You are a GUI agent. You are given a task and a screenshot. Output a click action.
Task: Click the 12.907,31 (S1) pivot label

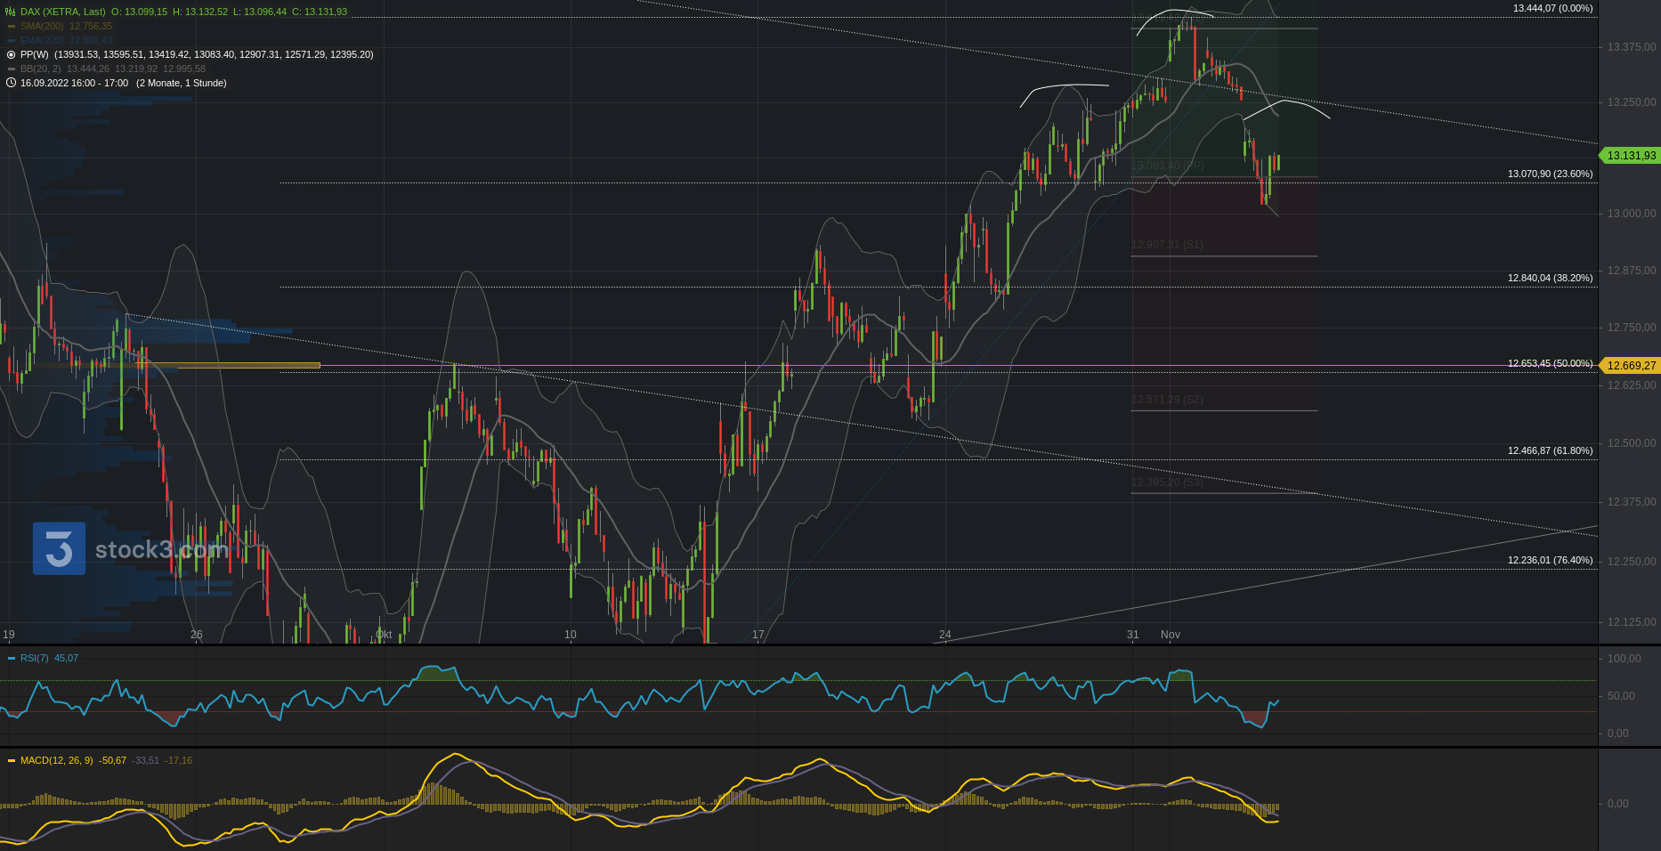click(x=1167, y=245)
